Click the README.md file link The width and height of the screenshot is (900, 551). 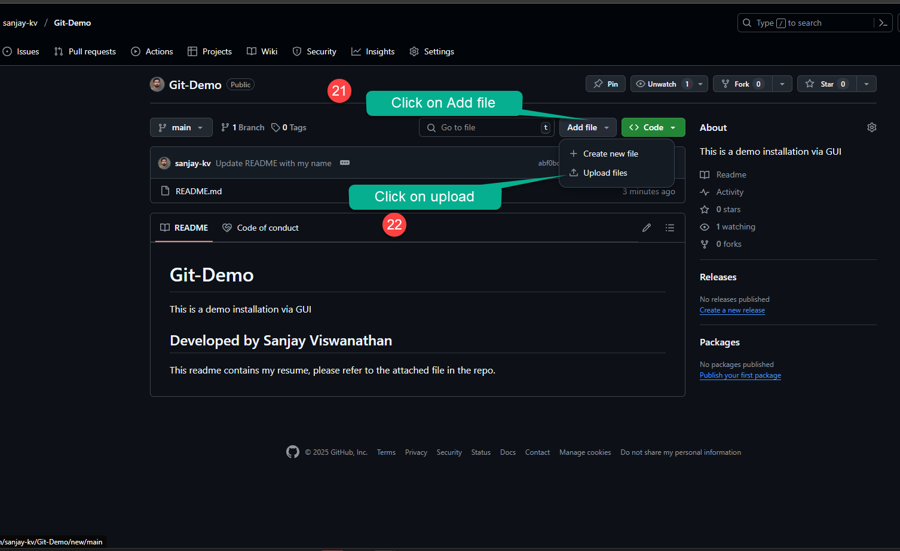[198, 191]
